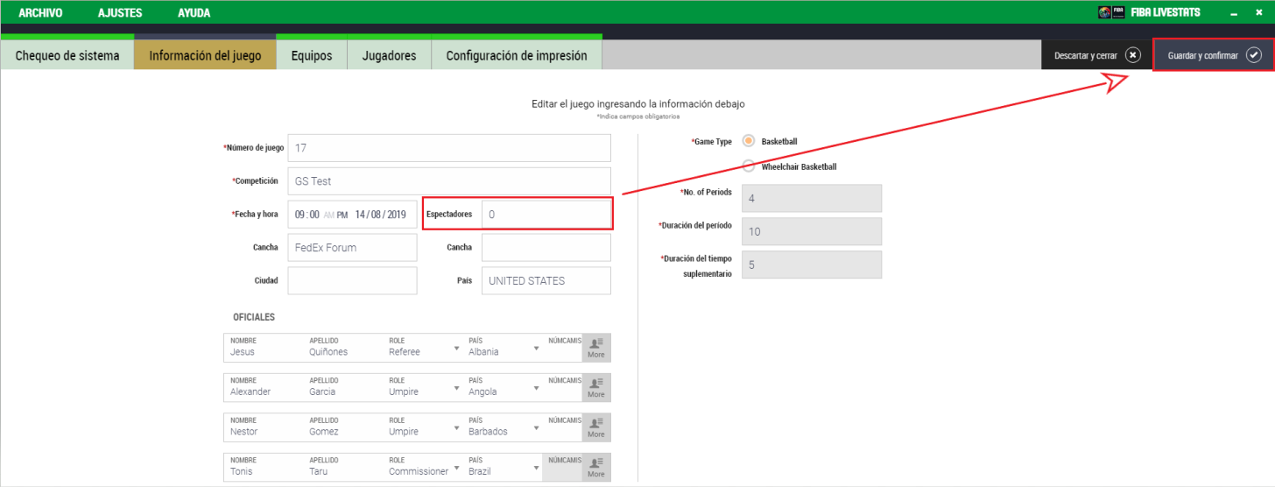1275x487 pixels.
Task: Expand Role dropdown for Tonis Taru Commissioner
Action: (456, 467)
